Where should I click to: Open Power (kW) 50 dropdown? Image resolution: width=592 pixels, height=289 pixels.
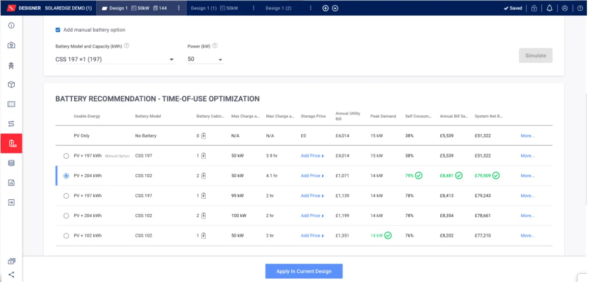point(206,60)
